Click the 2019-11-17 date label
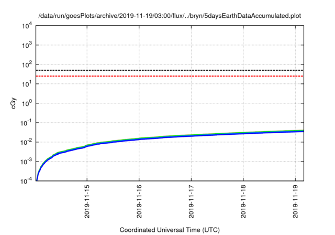This screenshot has width=335, height=235. pos(191,201)
